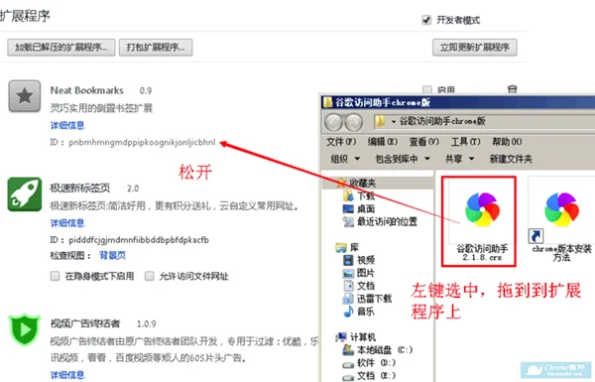
Task: Open the 视频 library
Action: click(x=359, y=260)
